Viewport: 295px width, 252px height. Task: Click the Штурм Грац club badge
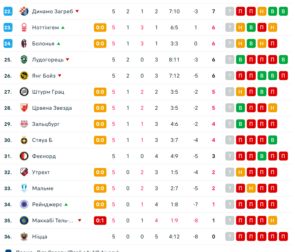click(24, 92)
